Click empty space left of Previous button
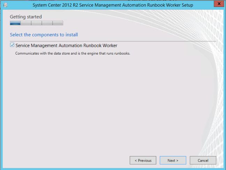Image resolution: width=226 pixels, height=170 pixels. (x=70, y=160)
